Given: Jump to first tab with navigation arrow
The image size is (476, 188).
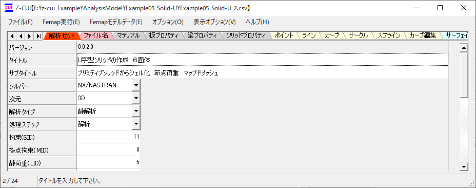Looking at the screenshot, I should point(11,36).
